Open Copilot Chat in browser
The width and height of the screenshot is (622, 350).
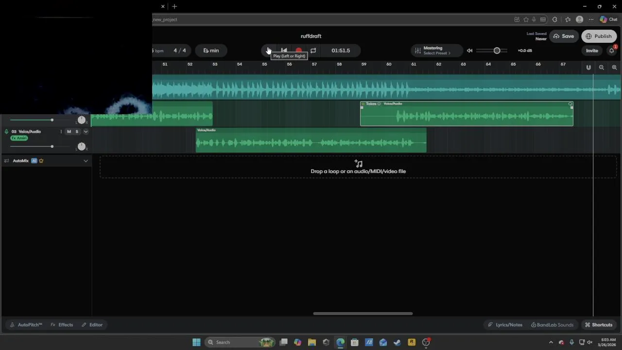(x=608, y=19)
